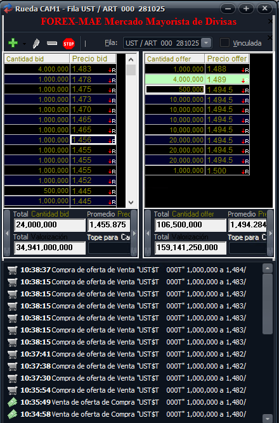Click scroll up arrow of the trade log
Screen dimensions: 279x423
coord(268,268)
